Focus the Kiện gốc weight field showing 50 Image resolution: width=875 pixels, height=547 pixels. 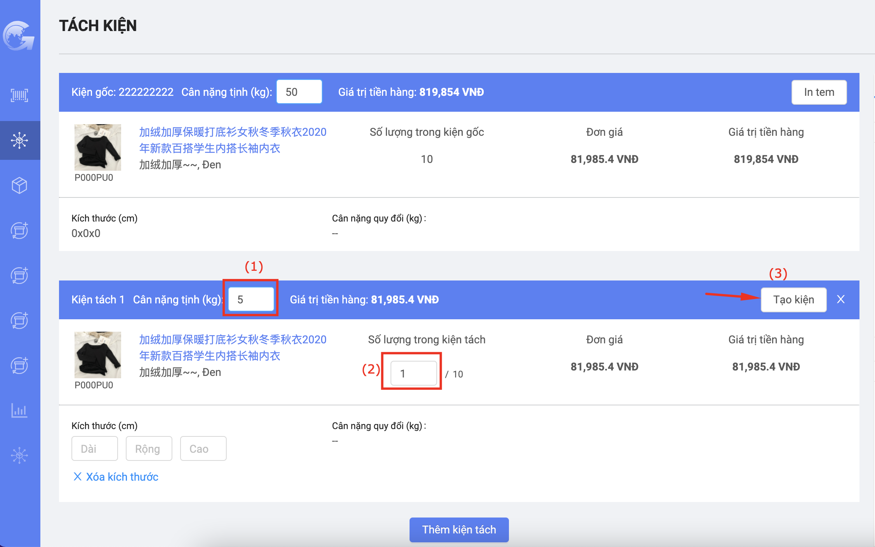299,92
